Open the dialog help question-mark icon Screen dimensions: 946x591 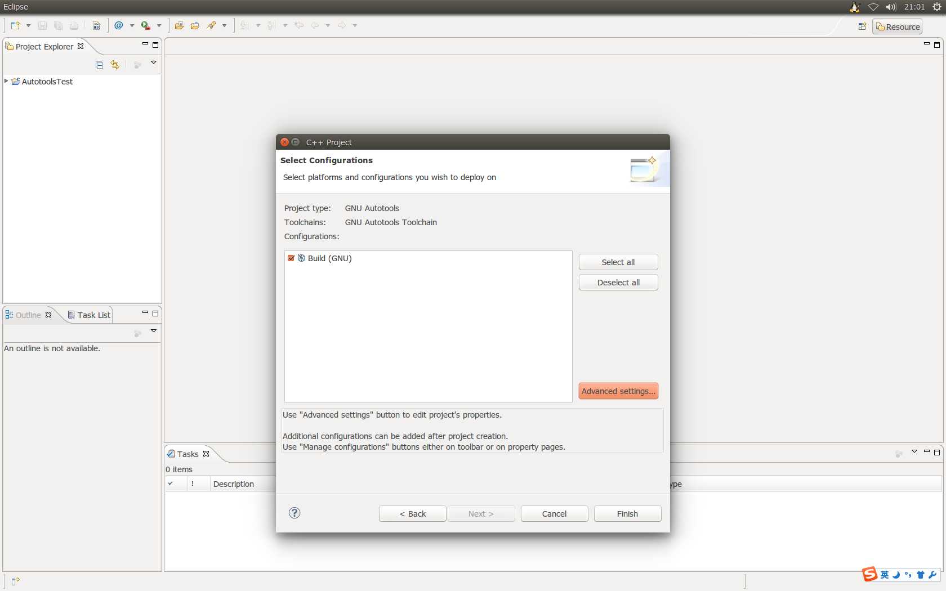click(x=294, y=513)
